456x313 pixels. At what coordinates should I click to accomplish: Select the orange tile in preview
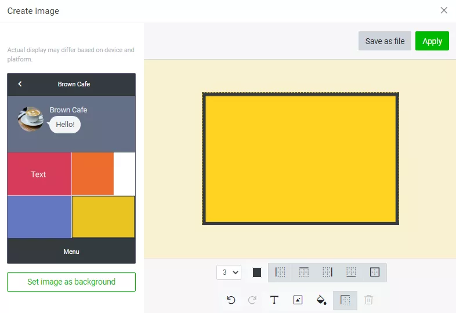click(92, 174)
